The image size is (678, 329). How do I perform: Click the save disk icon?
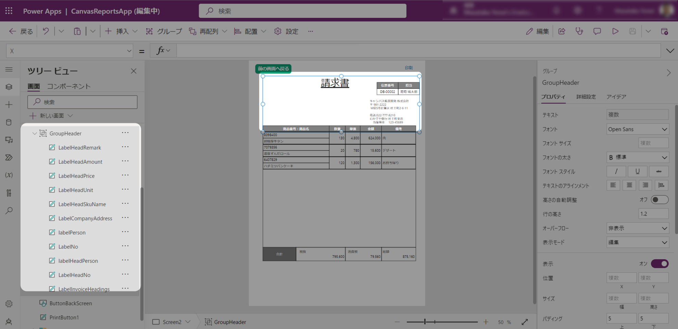pos(632,31)
